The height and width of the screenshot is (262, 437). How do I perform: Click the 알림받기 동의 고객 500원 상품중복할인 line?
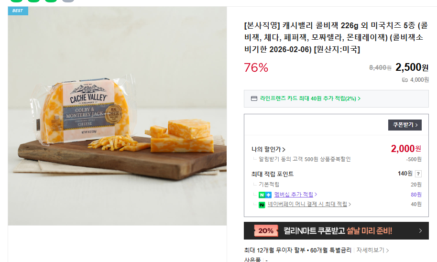[305, 159]
